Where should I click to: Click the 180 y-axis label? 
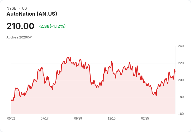[181, 97]
